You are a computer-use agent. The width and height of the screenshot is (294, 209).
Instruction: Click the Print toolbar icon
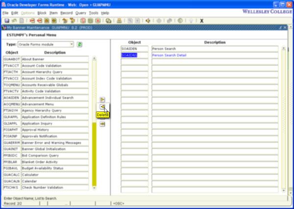(119, 21)
